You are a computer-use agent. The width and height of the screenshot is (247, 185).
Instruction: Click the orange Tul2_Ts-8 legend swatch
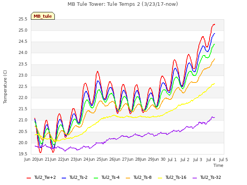pyautogui.click(x=128, y=178)
